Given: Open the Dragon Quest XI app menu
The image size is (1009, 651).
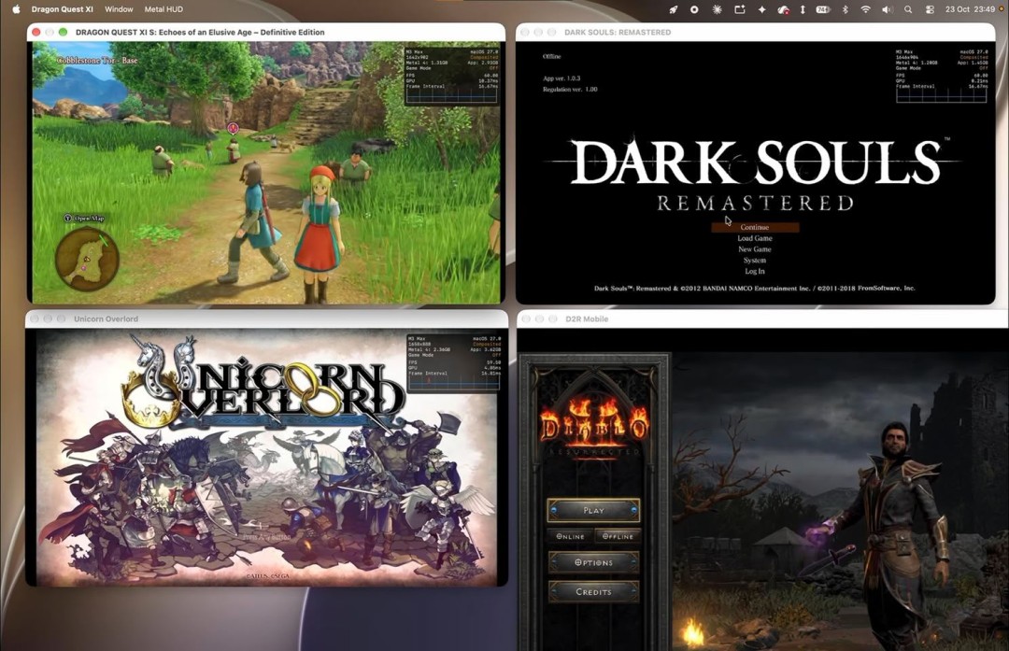Looking at the screenshot, I should [x=62, y=9].
